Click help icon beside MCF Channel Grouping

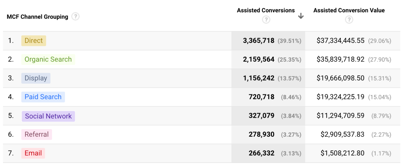(75, 17)
